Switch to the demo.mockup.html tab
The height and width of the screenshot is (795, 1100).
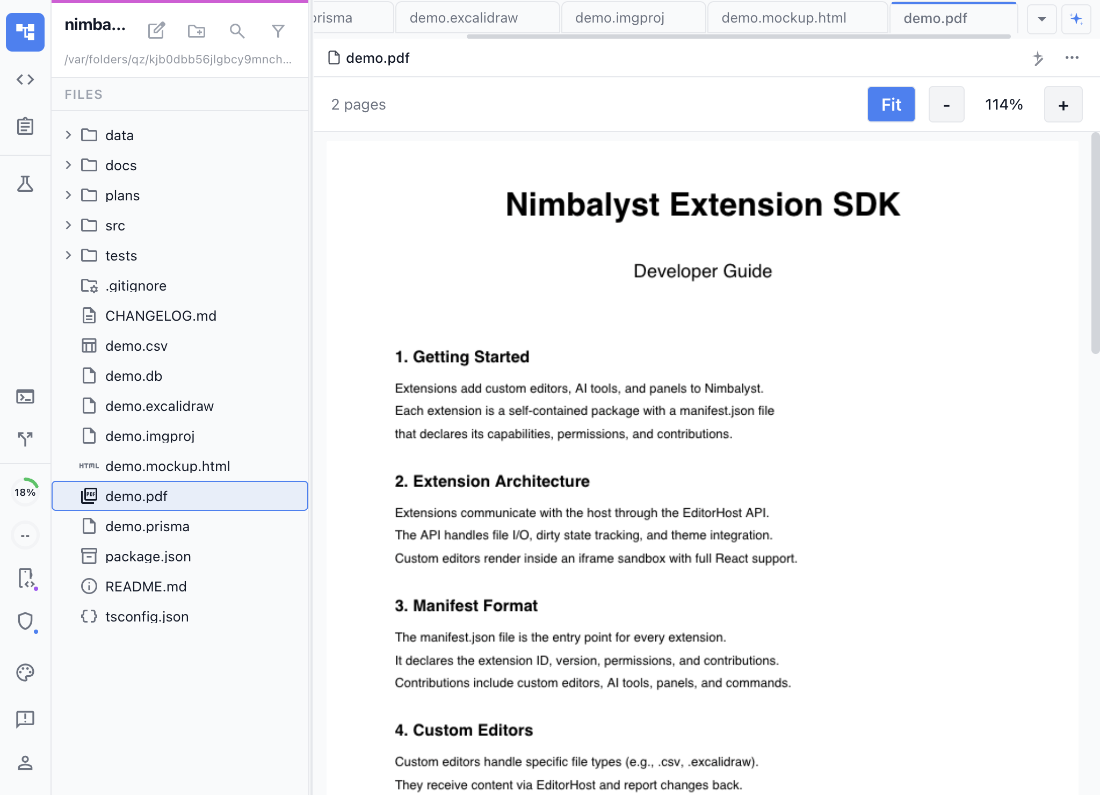[786, 18]
